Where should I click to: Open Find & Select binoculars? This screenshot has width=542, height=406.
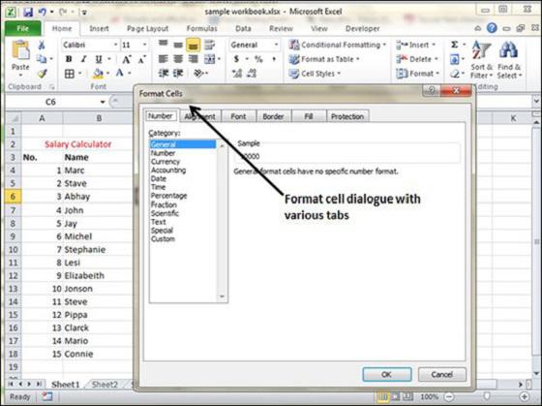click(509, 59)
